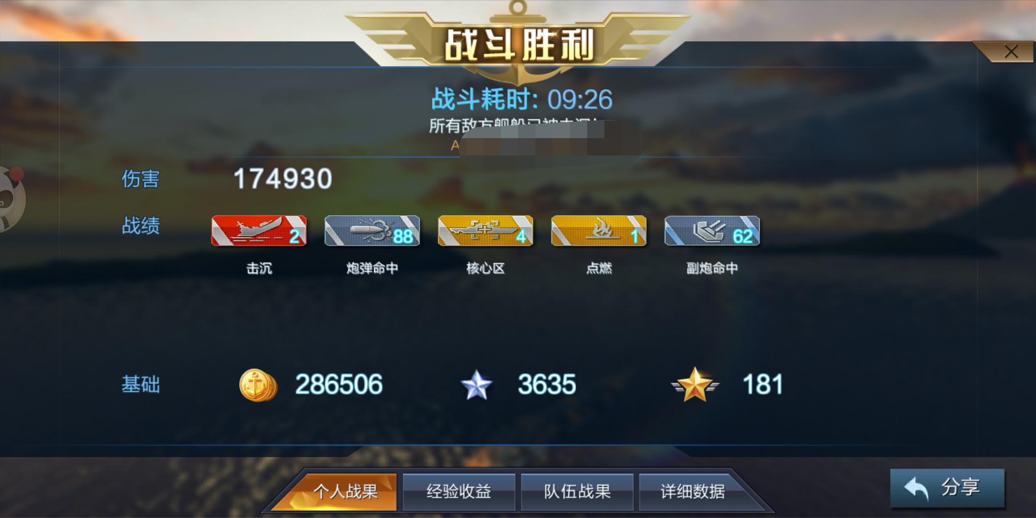1036x518 pixels.
Task: Click the 击沉 label under badge
Action: coord(259,268)
